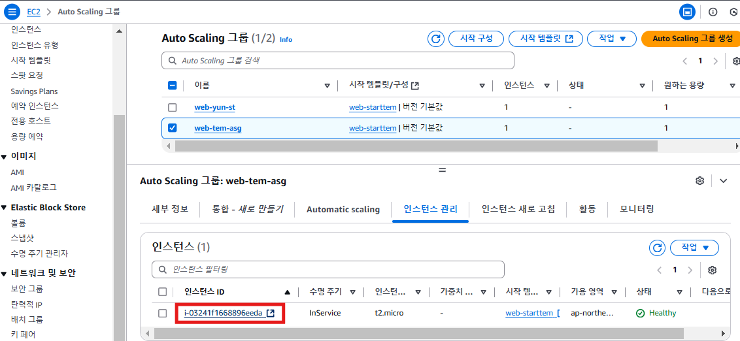Switch to the 통합 - 새로 만들기 tab
Viewport: 740px width, 341px height.
[248, 209]
